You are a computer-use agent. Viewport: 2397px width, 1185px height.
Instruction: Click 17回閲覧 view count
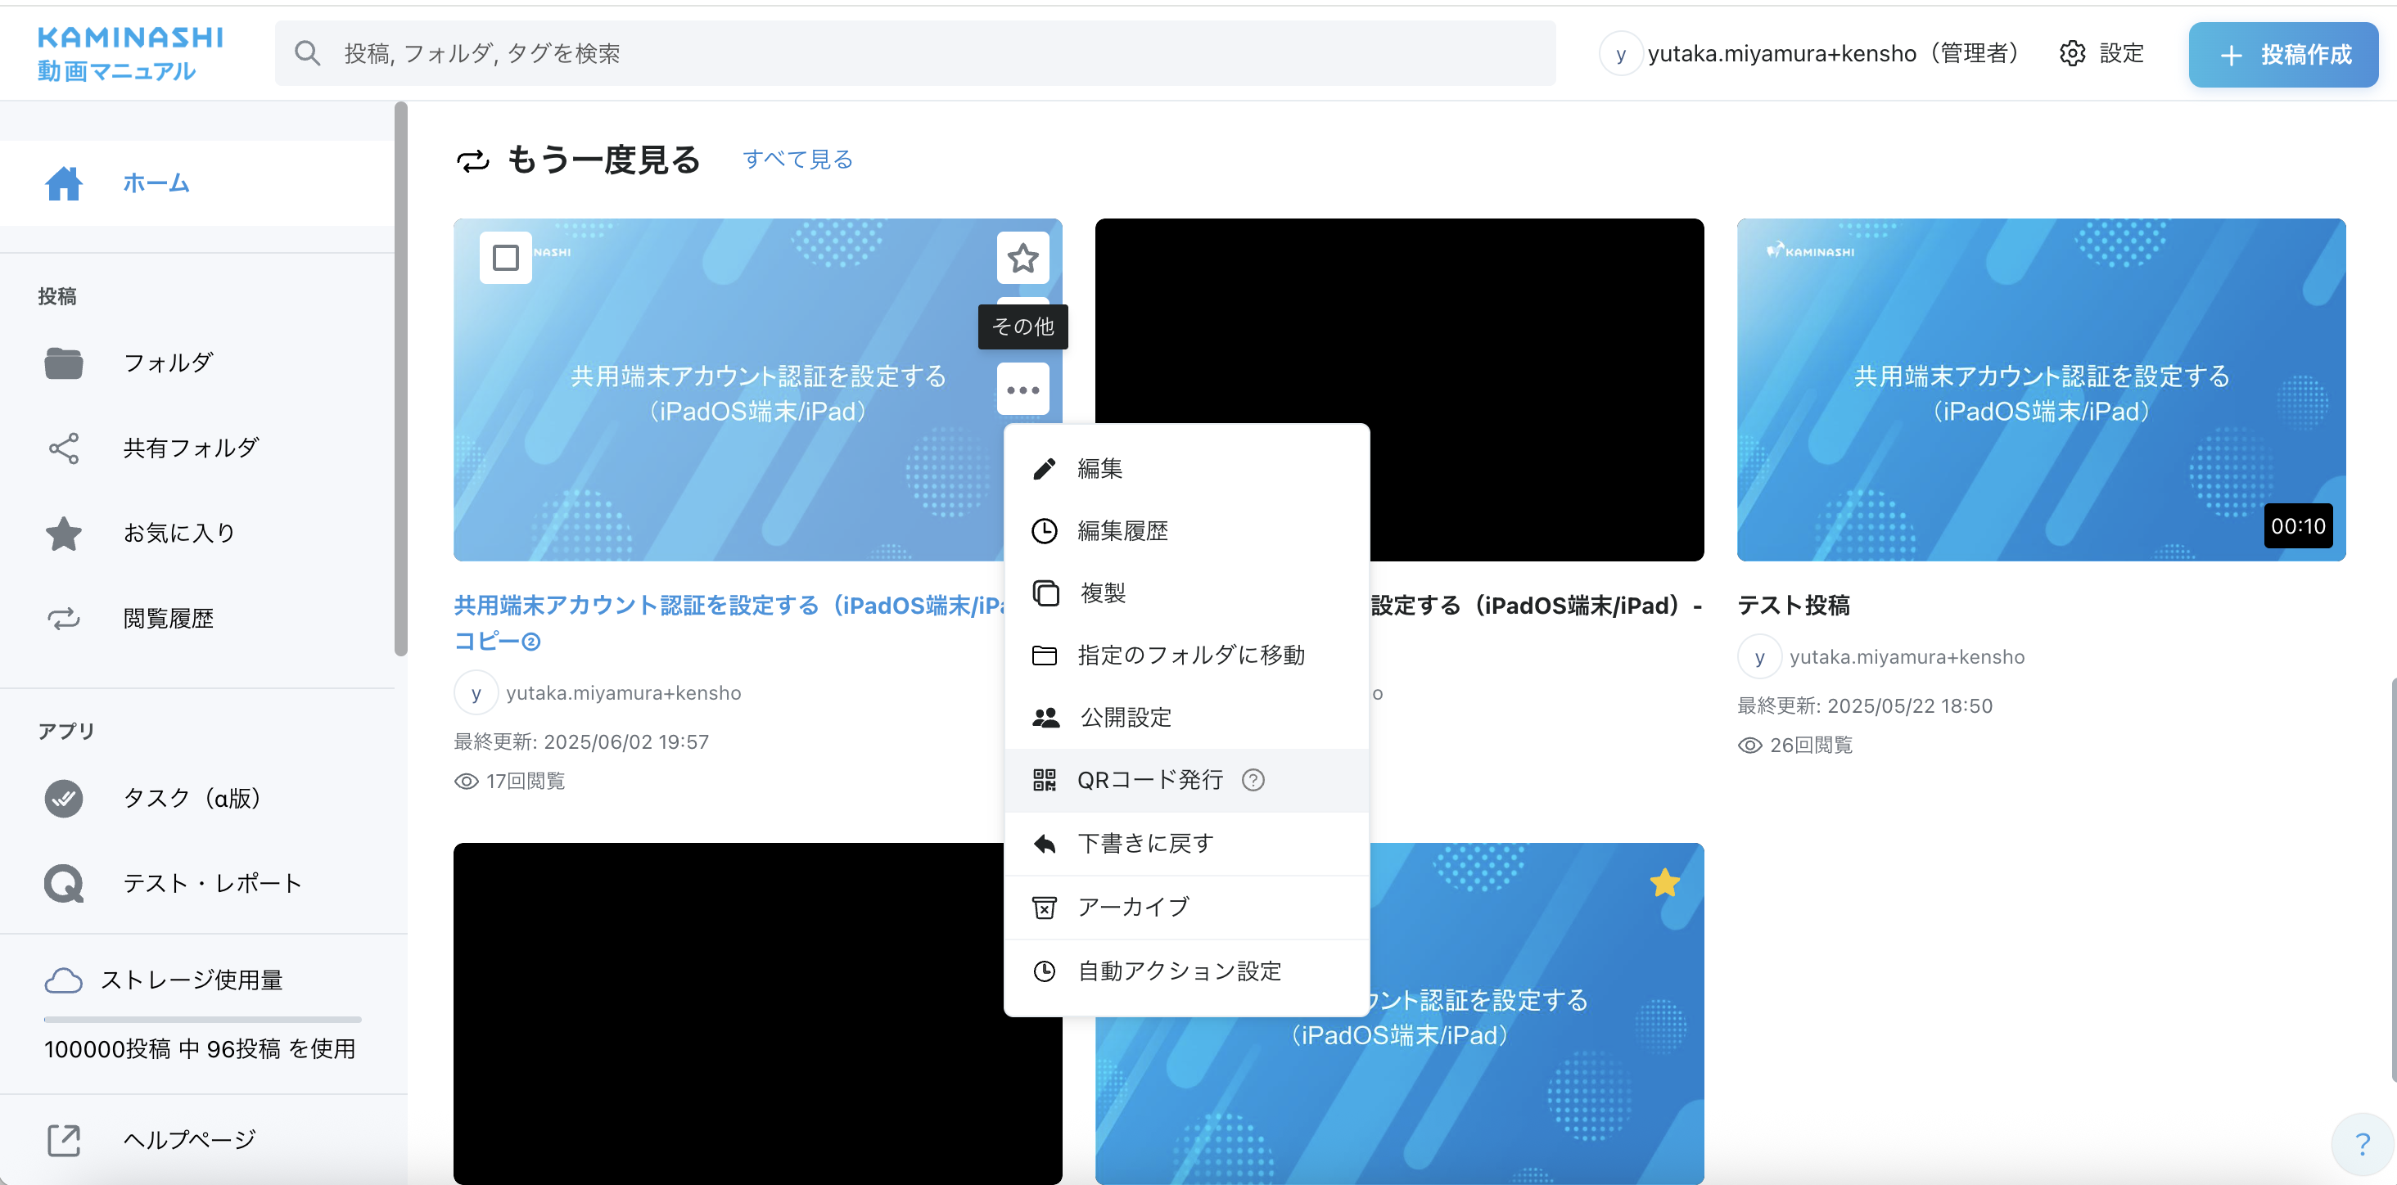tap(510, 782)
